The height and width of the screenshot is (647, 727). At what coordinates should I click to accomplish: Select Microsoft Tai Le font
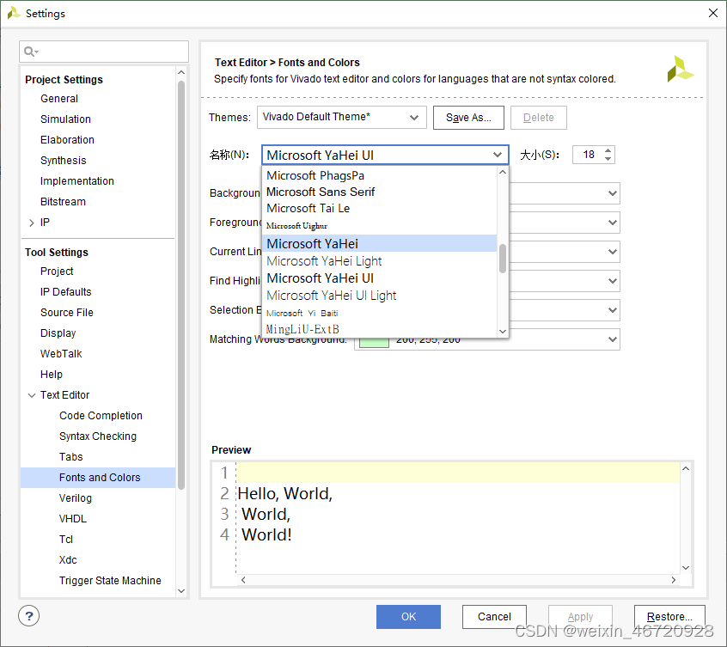pos(380,209)
